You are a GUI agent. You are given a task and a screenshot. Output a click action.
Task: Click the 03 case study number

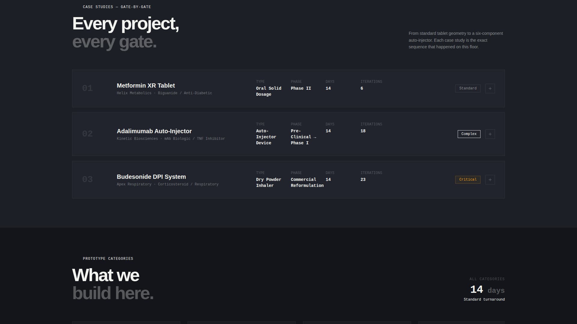(87, 179)
